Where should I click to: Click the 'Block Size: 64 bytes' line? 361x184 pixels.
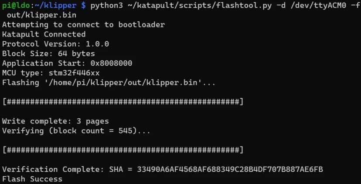[48, 54]
